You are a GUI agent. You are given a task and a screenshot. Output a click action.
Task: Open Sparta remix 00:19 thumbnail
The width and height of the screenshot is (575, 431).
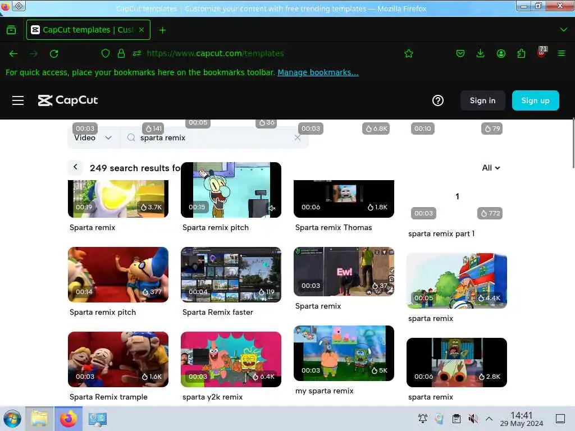point(118,199)
